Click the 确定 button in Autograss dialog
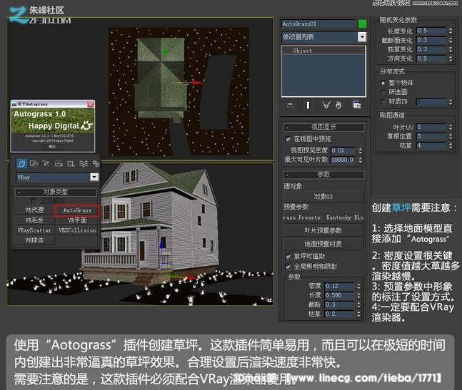The height and width of the screenshot is (390, 462). coord(52,146)
